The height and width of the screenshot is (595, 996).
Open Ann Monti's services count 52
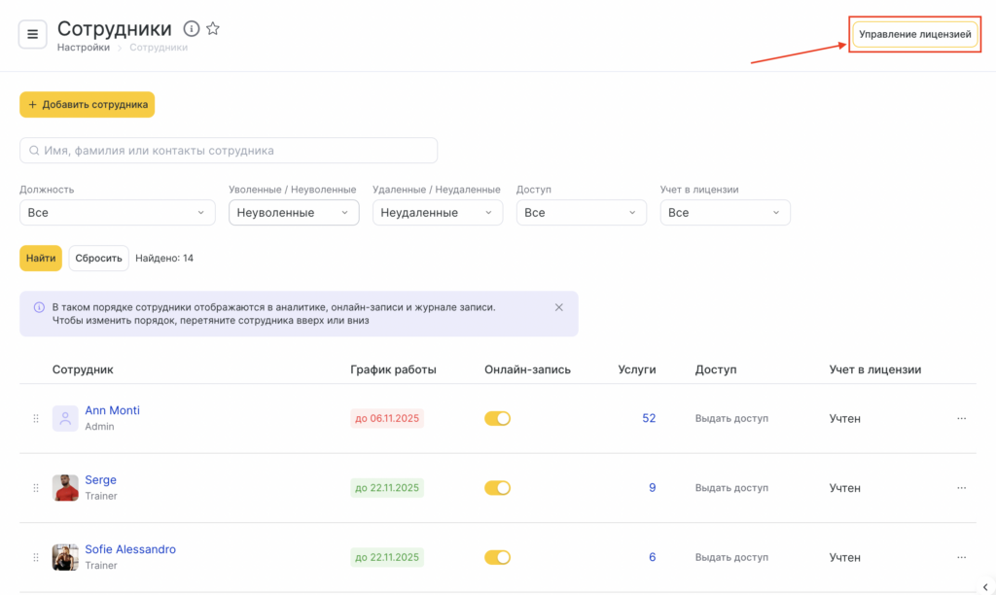click(649, 418)
